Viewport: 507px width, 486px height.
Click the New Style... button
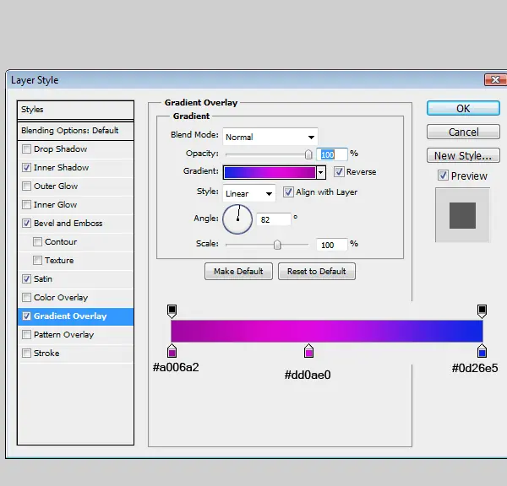pyautogui.click(x=463, y=155)
